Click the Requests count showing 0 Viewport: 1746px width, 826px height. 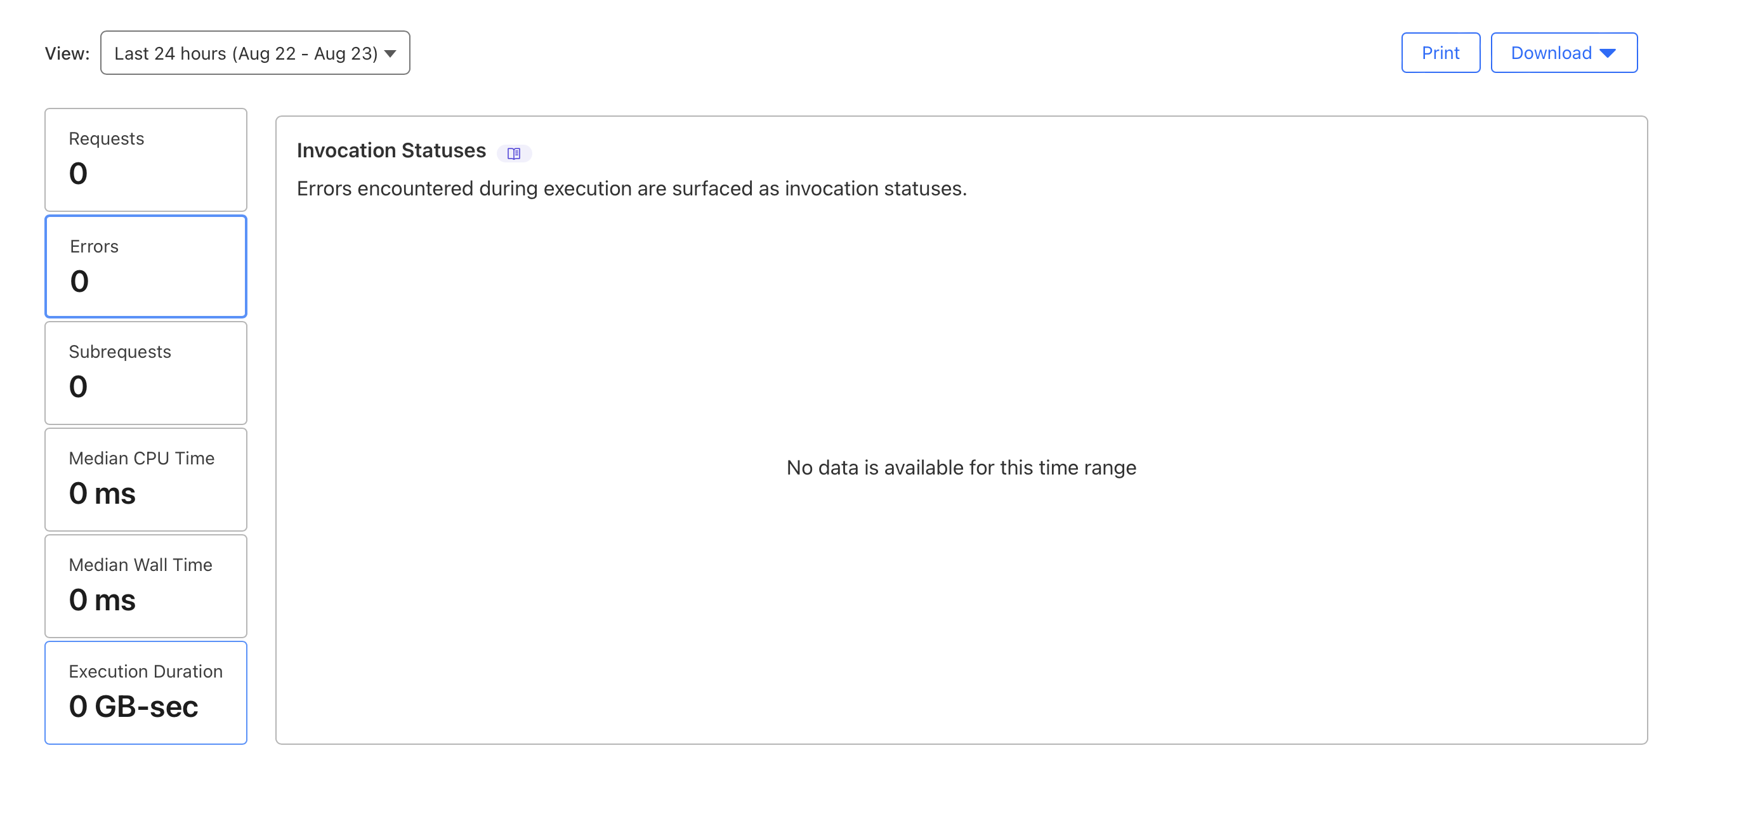77,173
